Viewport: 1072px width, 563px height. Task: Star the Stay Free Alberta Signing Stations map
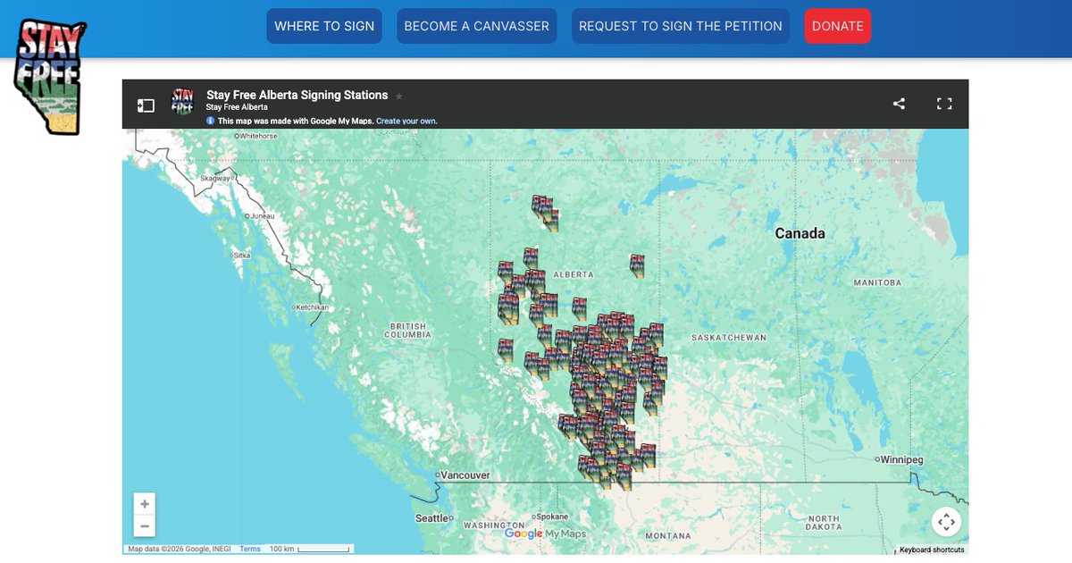tap(399, 96)
